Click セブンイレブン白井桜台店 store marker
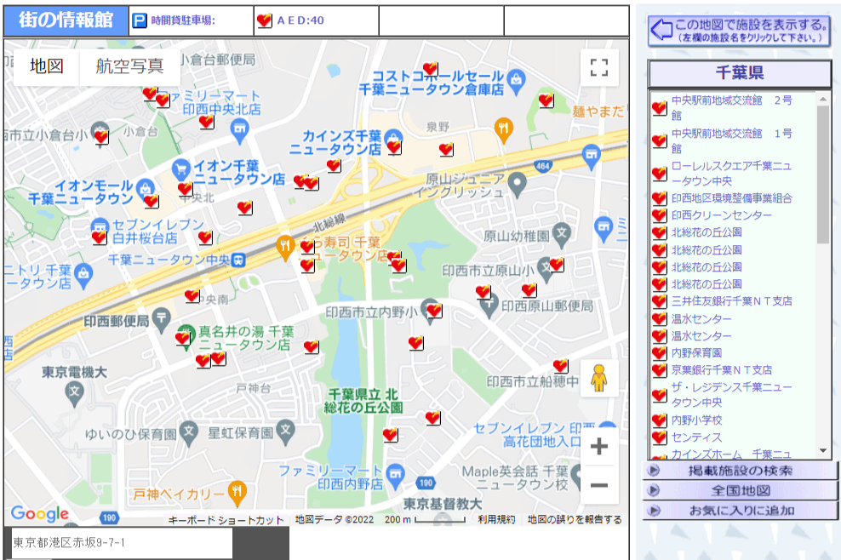 100,226
